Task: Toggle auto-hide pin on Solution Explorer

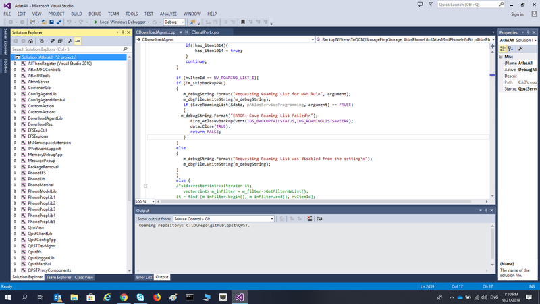Action: 123,32
